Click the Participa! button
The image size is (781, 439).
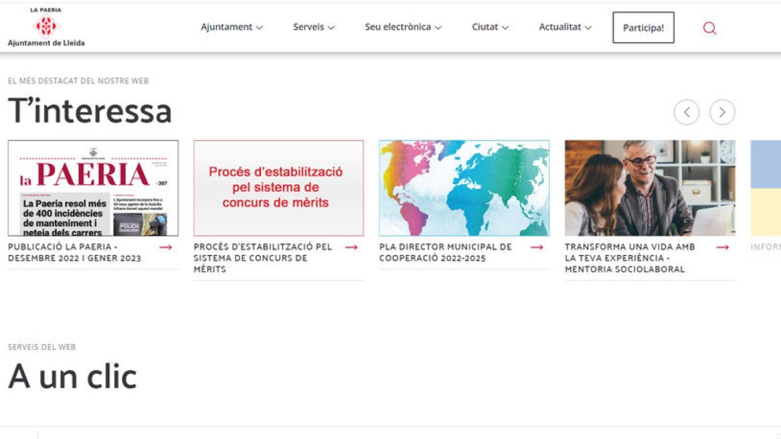pos(644,27)
